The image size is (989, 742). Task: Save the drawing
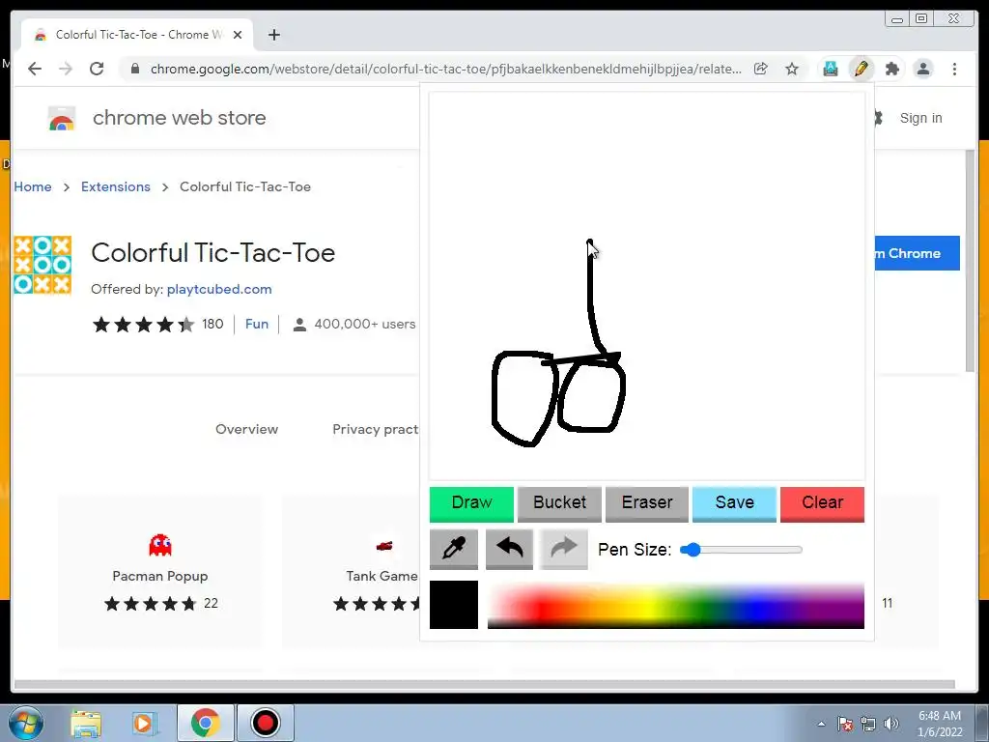[734, 503]
